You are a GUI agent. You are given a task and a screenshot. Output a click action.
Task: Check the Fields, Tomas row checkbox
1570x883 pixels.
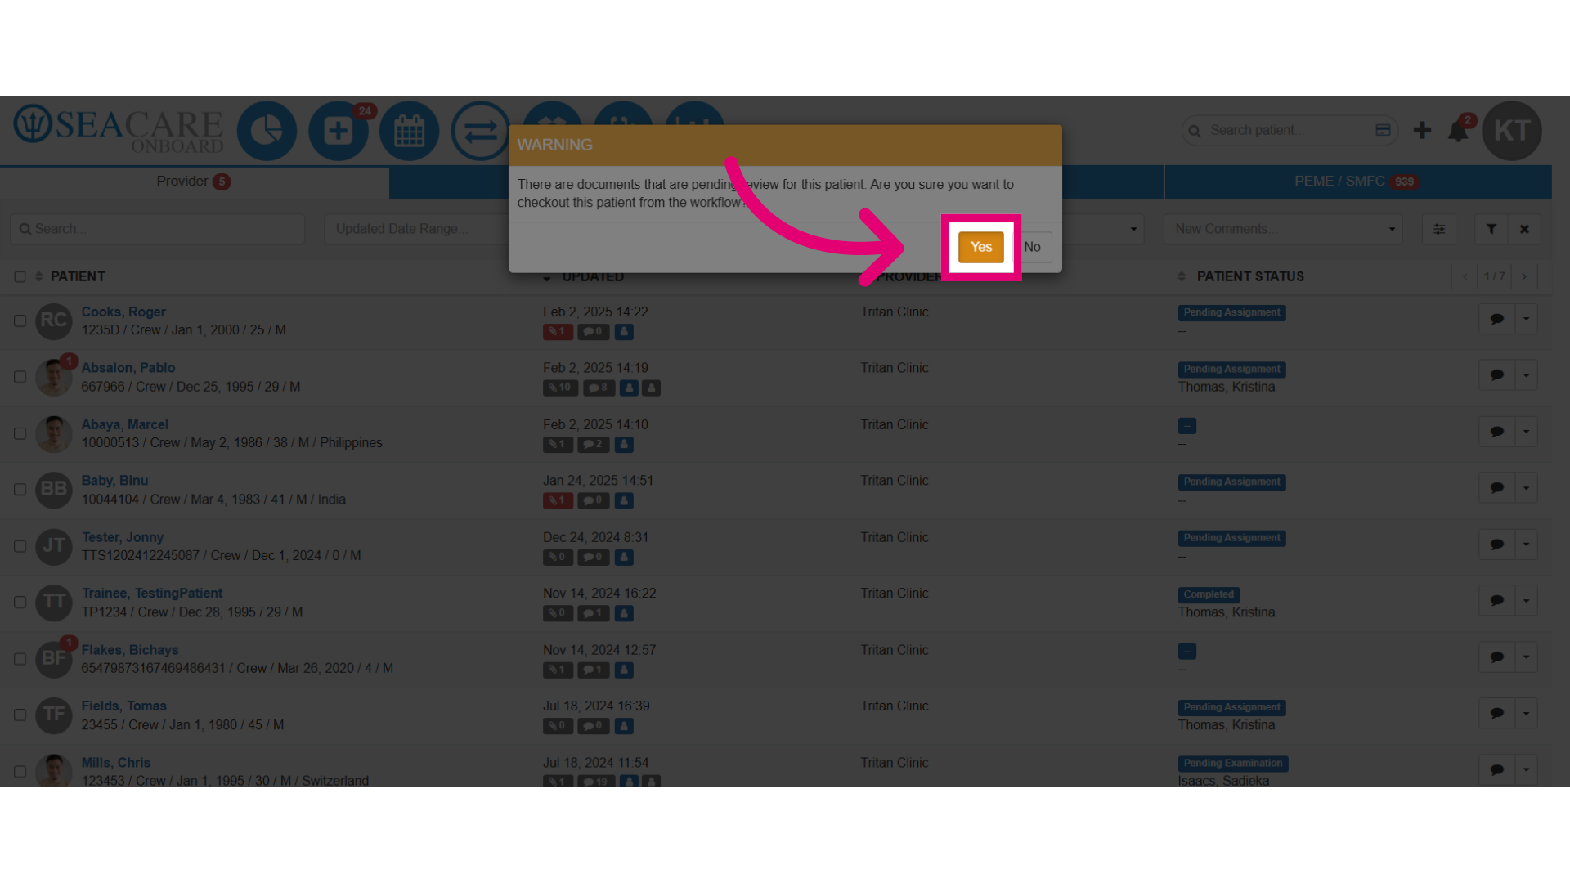coord(20,715)
